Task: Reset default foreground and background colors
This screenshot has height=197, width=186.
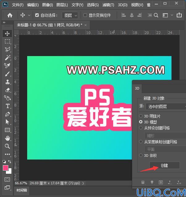Action: (x=4, y=161)
